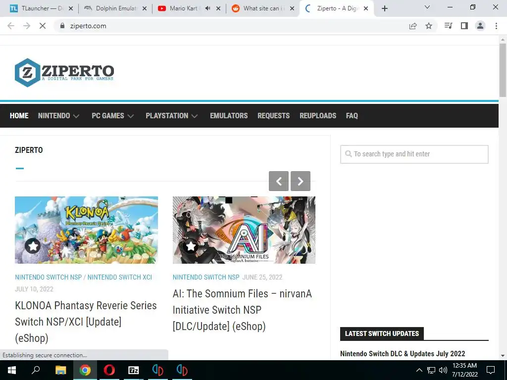Stop loading the page

(43, 26)
